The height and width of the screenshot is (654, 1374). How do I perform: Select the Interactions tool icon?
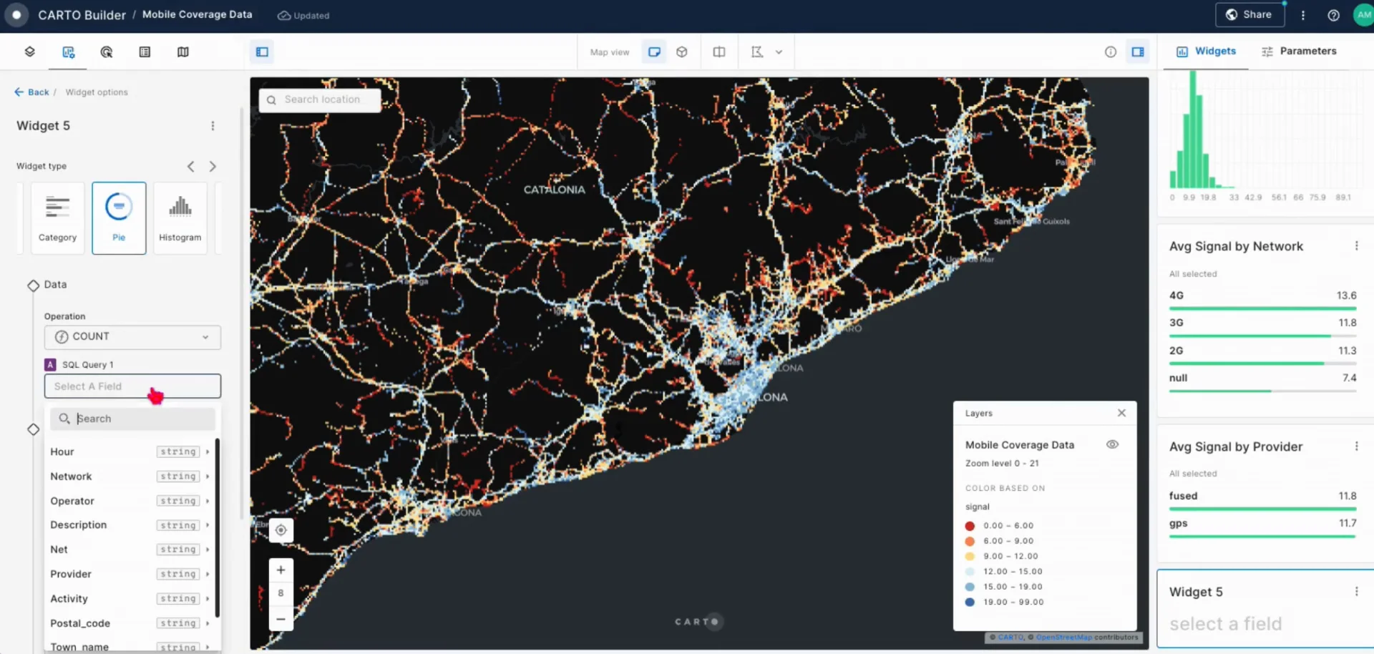(106, 52)
